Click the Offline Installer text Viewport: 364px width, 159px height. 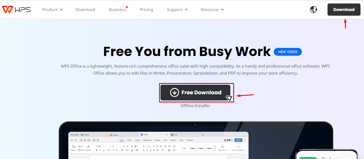(195, 106)
